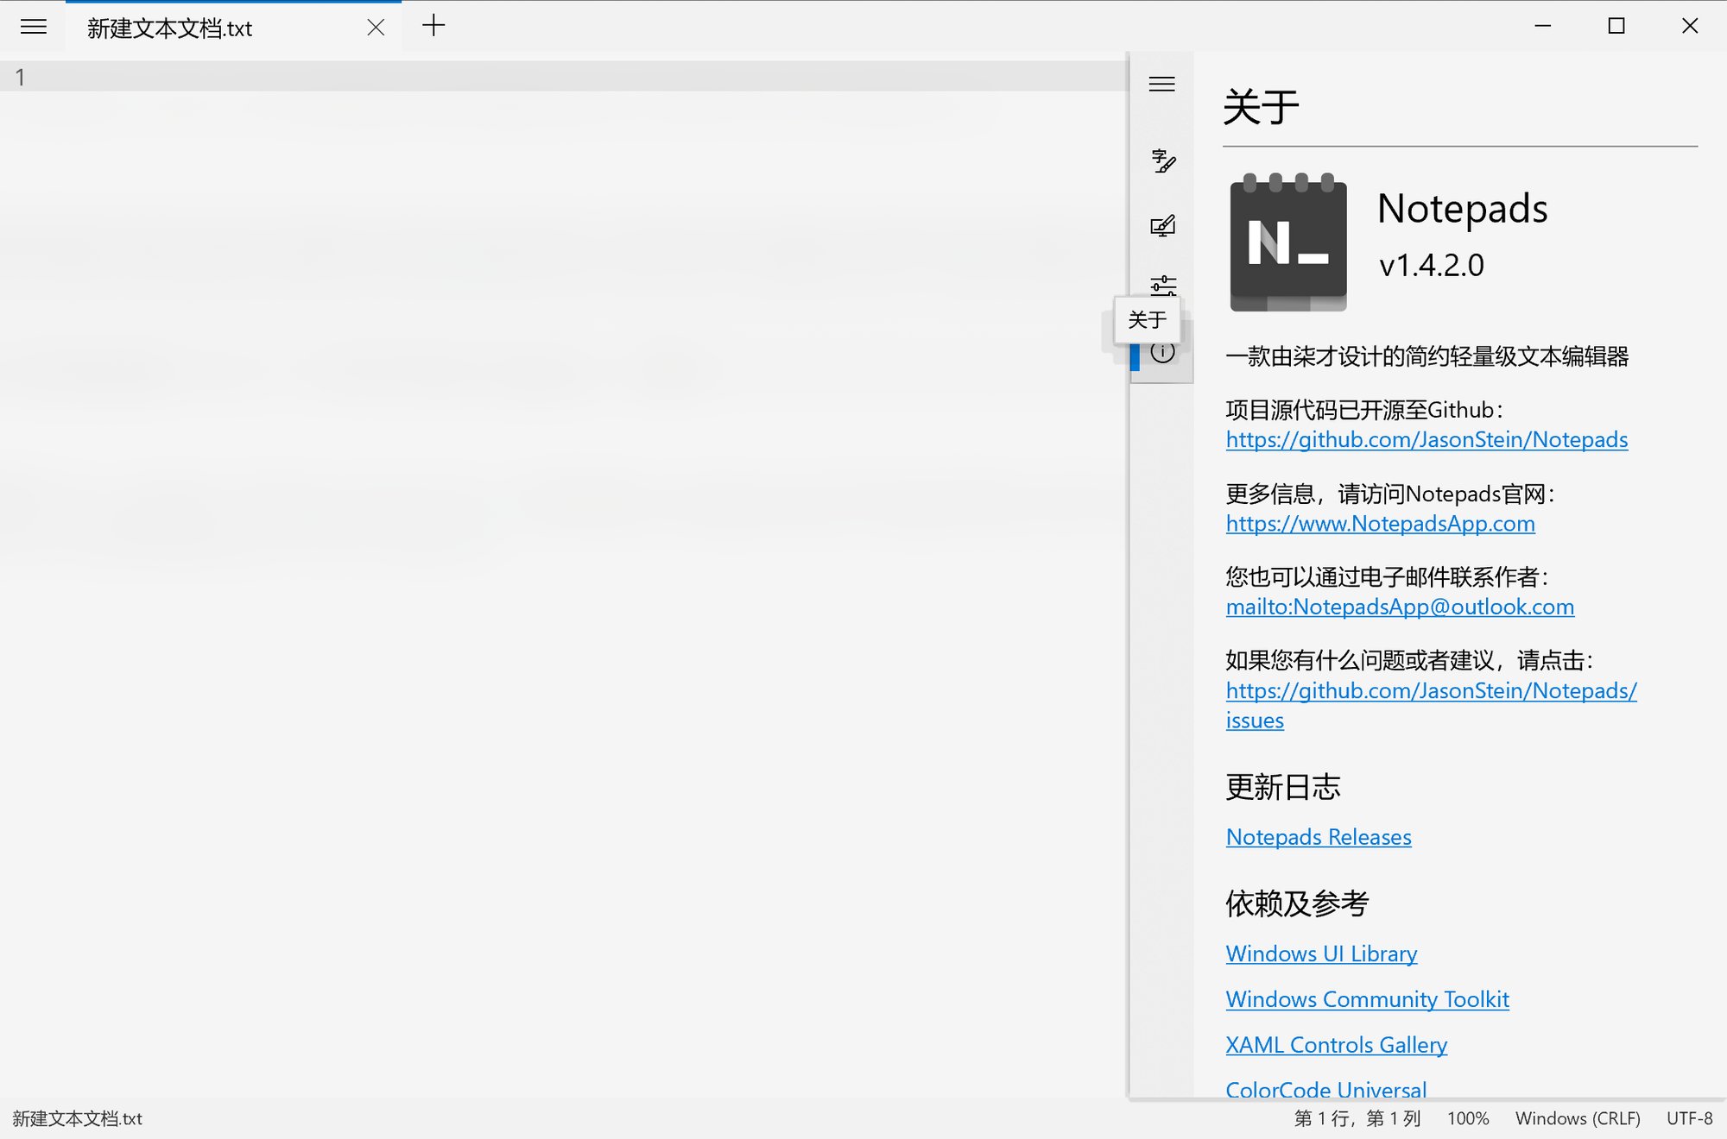
Task: Click line and column indicator 第 1 行, 第 1 列
Action: [1357, 1118]
